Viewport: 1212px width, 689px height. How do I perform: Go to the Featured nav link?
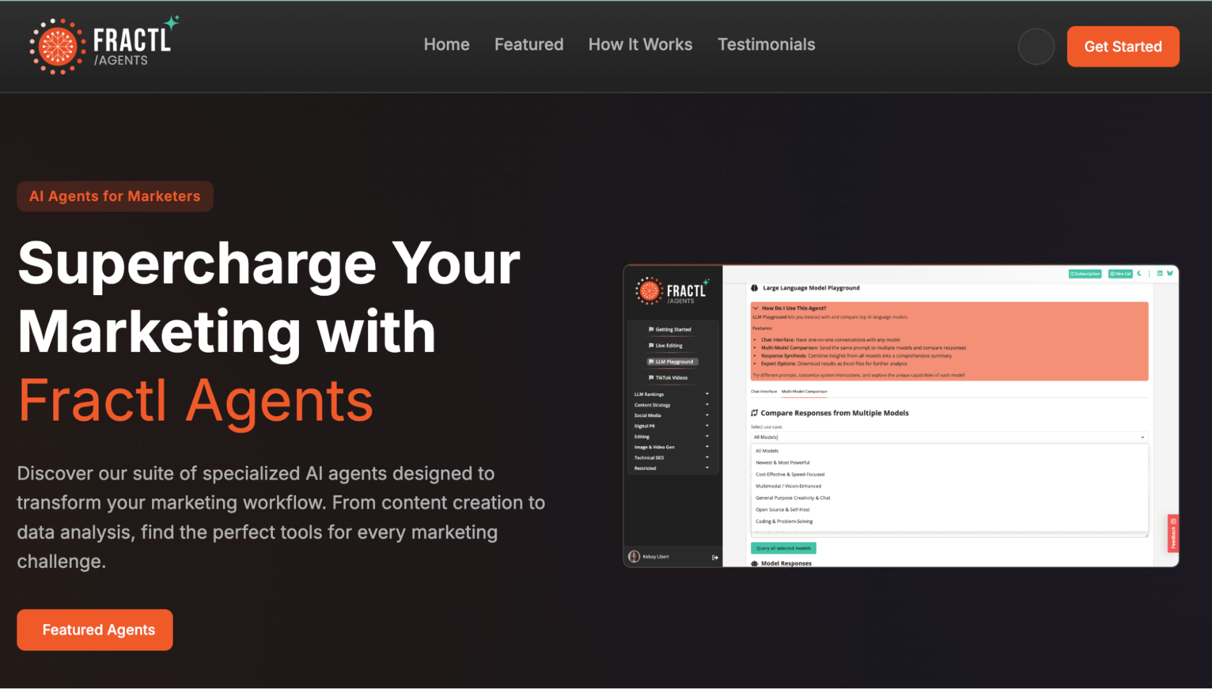pos(529,45)
